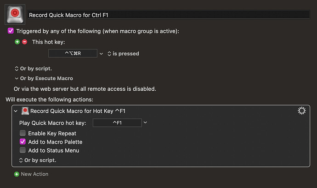Toggle the trigger-level Or by script option
The image size is (317, 188).
pos(34,69)
